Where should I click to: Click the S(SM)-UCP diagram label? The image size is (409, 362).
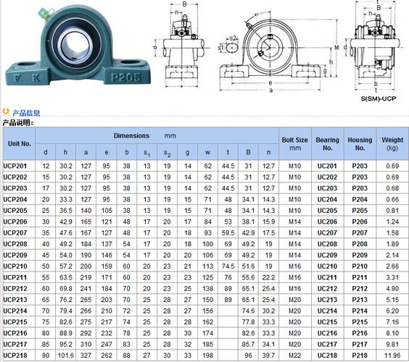[379, 98]
